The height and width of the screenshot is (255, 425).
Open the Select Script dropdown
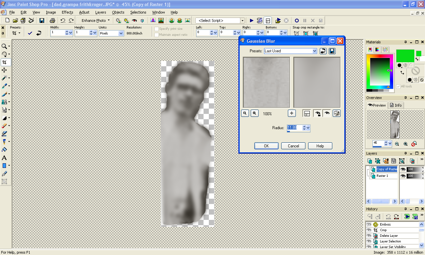(x=242, y=21)
